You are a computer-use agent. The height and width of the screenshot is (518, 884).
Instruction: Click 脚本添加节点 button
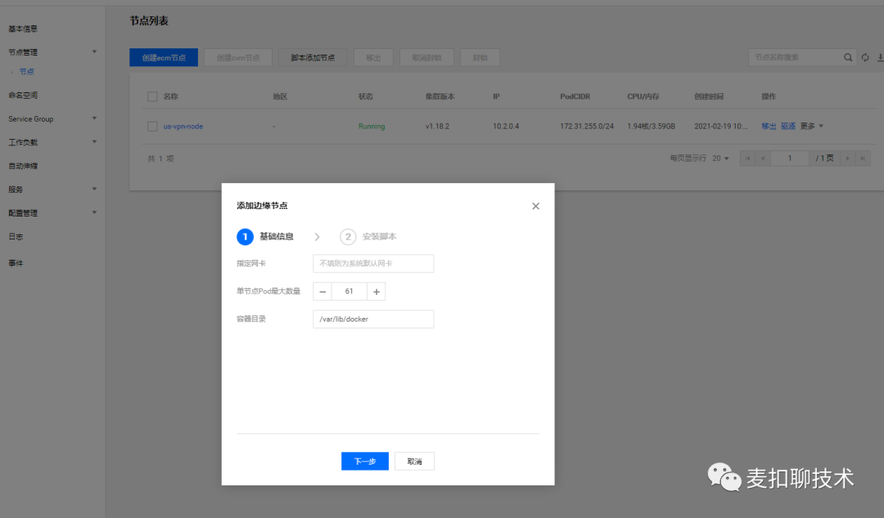pos(313,57)
